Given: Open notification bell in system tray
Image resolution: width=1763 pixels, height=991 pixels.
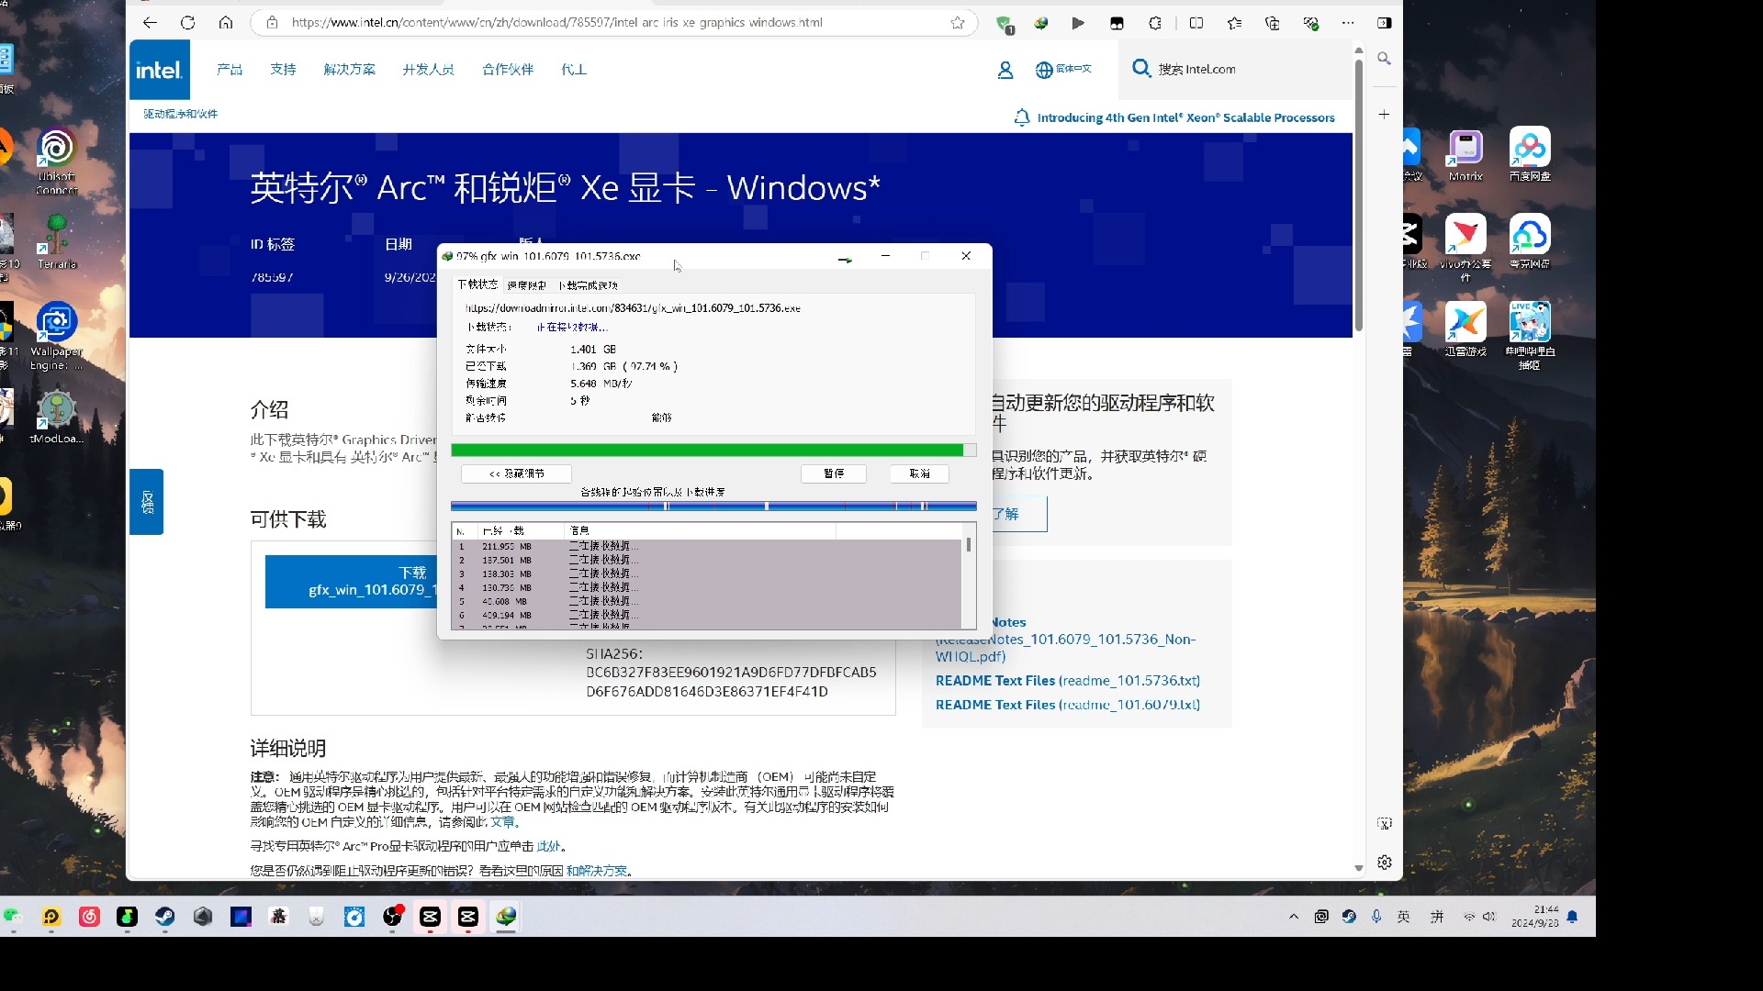Looking at the screenshot, I should click(x=1573, y=917).
